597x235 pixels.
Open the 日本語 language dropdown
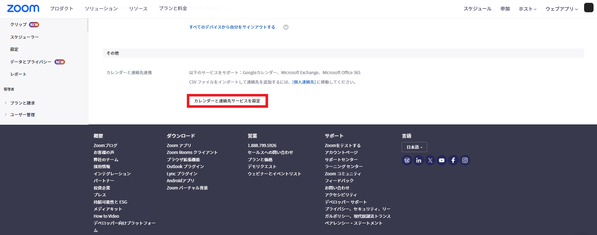tap(414, 147)
